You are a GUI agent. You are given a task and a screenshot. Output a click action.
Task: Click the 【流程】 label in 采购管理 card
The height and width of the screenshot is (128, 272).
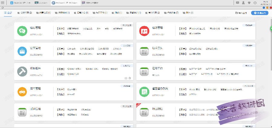[x=61, y=115]
